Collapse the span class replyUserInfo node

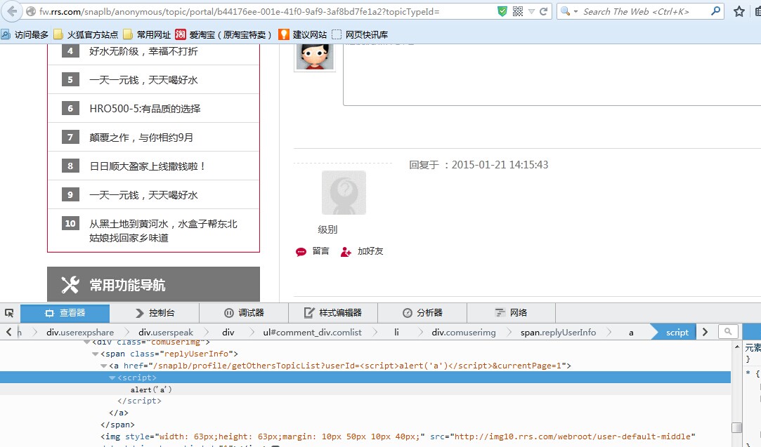(x=95, y=354)
